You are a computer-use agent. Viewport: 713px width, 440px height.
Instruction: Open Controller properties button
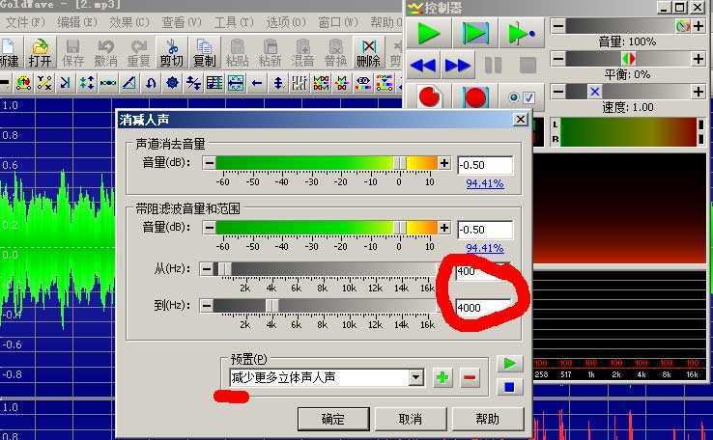pyautogui.click(x=522, y=97)
